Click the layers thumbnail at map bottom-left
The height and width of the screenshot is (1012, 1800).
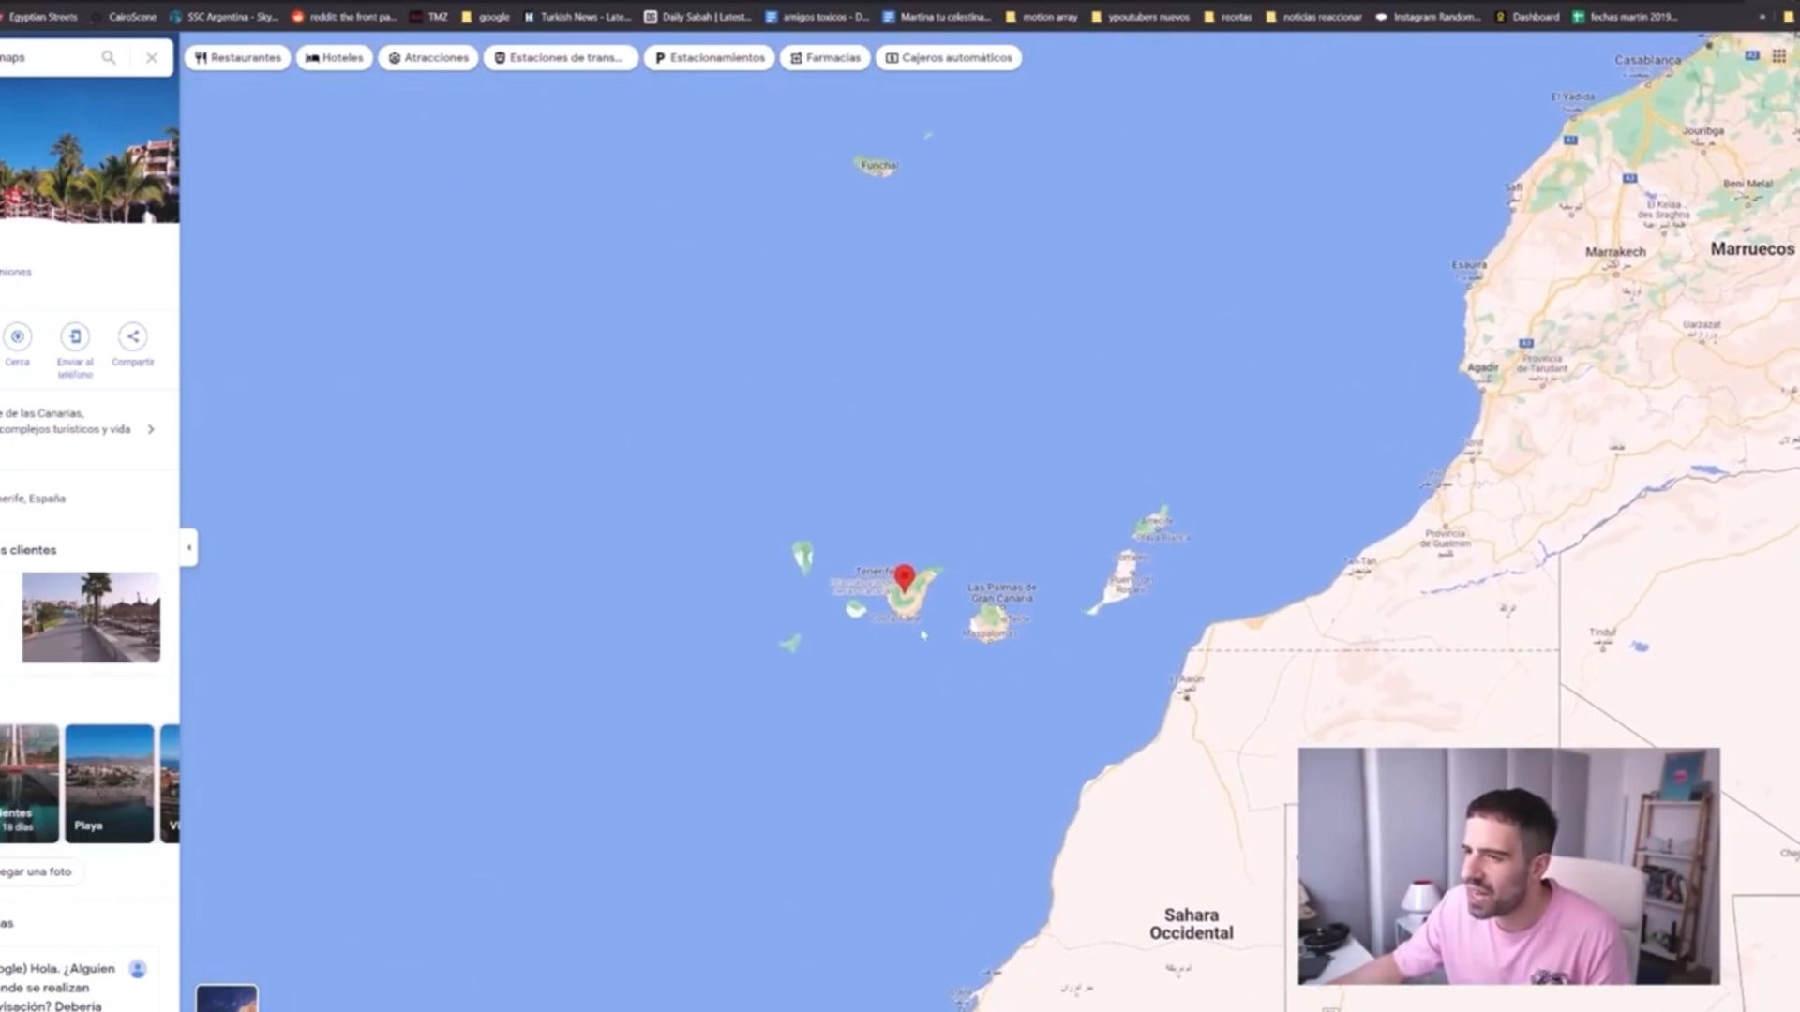[227, 998]
